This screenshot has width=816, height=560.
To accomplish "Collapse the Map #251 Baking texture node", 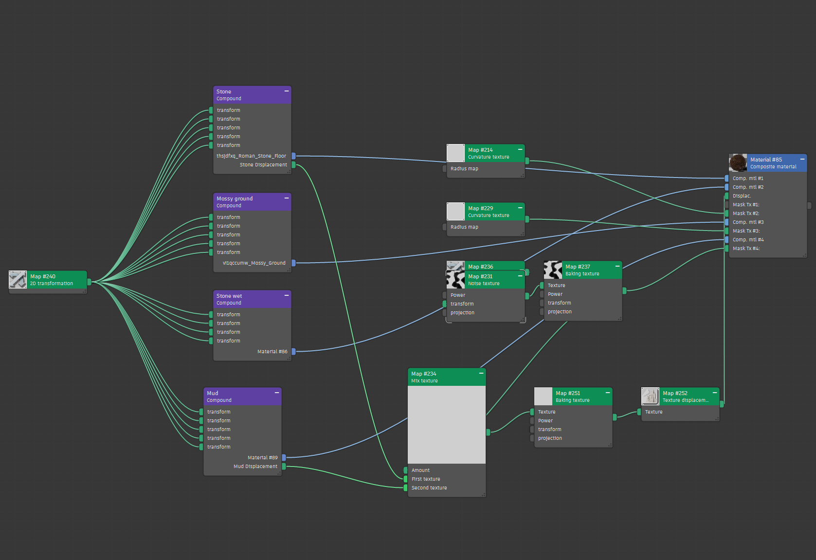I will (x=608, y=393).
